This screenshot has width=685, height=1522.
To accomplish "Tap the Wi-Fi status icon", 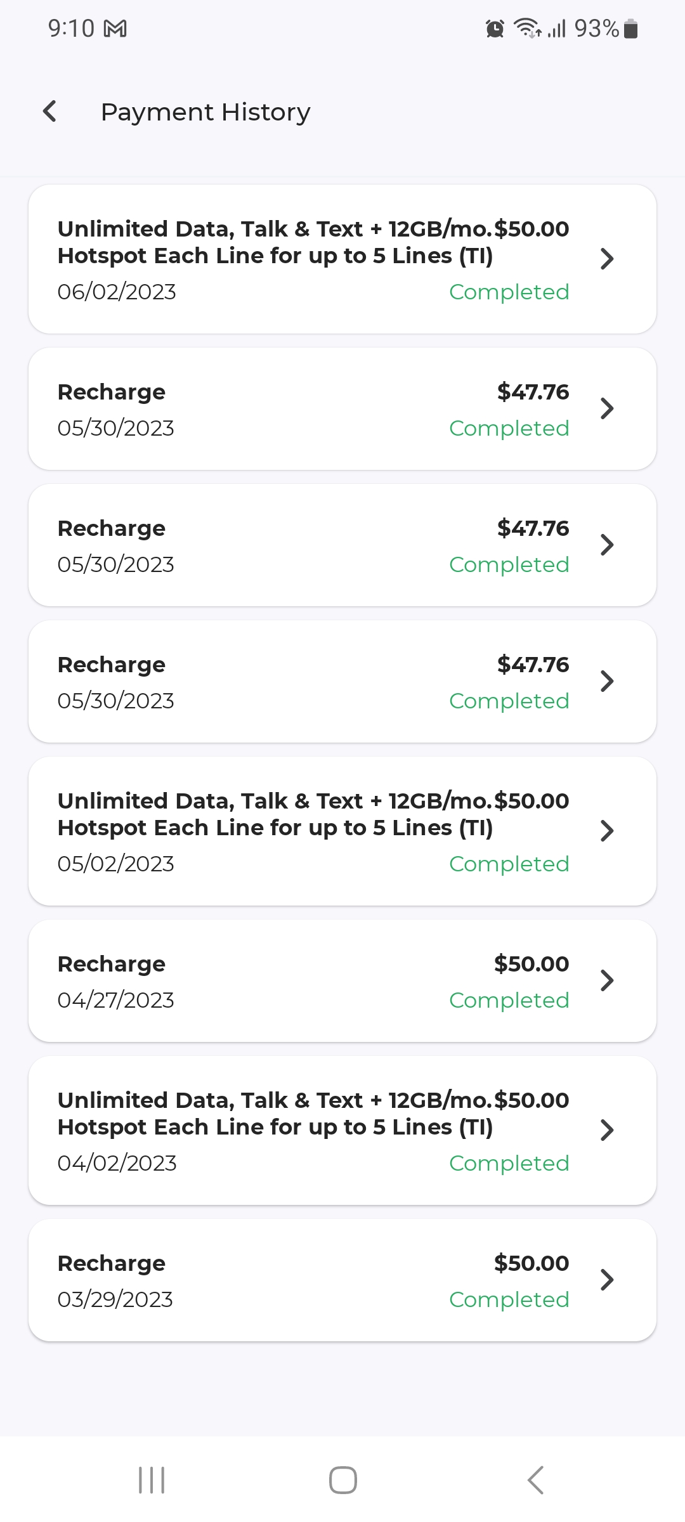I will tap(526, 29).
